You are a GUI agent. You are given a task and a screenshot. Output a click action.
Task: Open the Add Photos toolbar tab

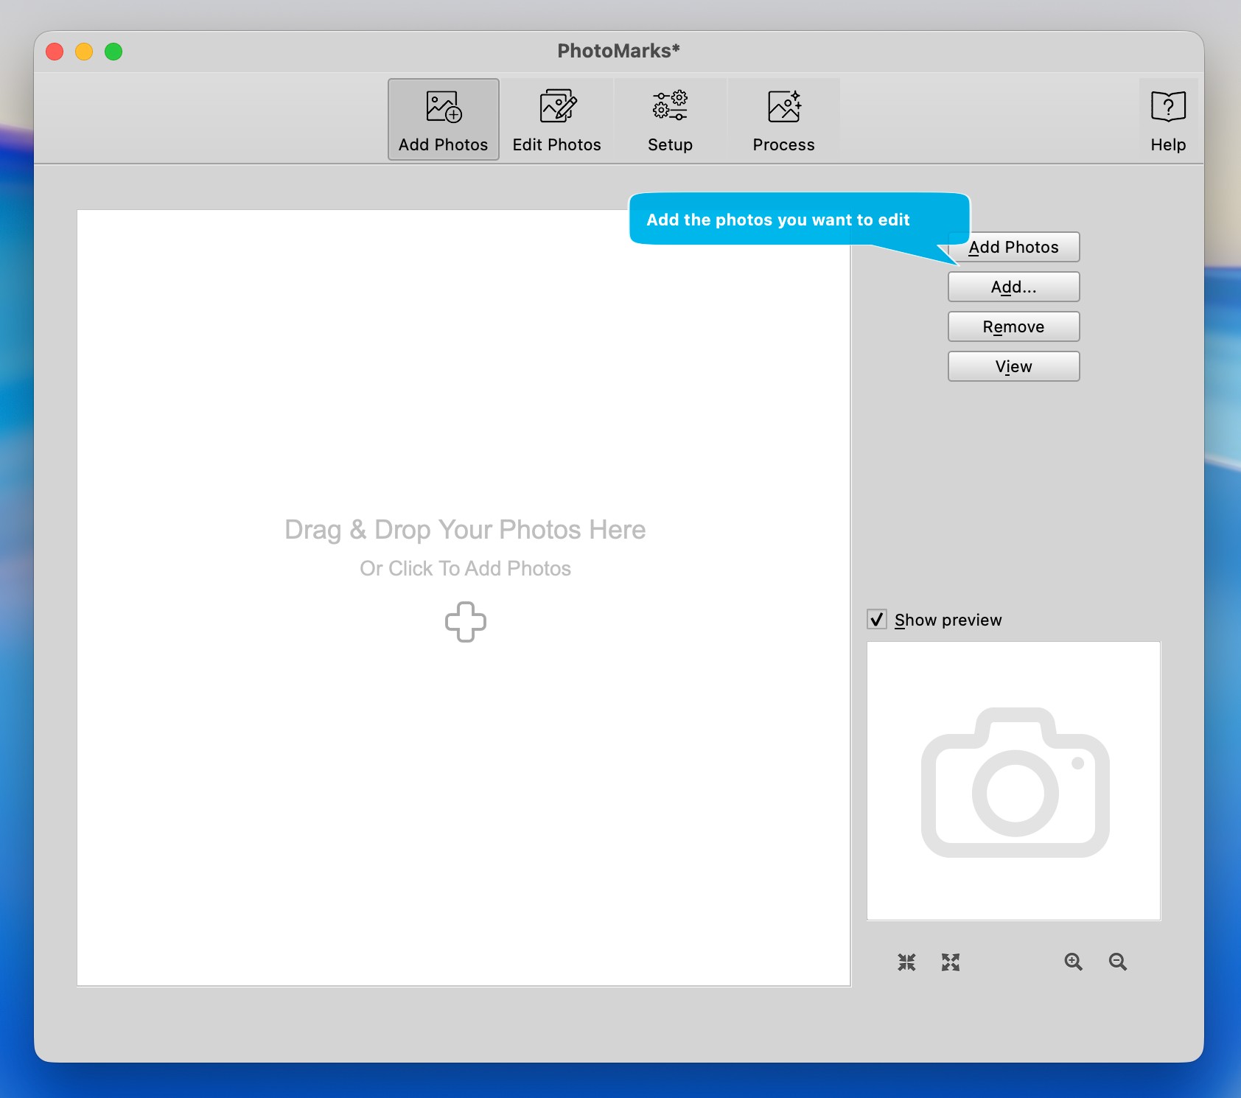[x=443, y=119]
